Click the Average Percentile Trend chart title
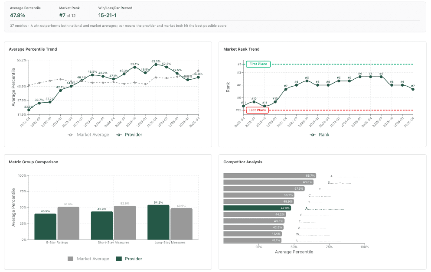This screenshot has height=272, width=431. pos(33,49)
